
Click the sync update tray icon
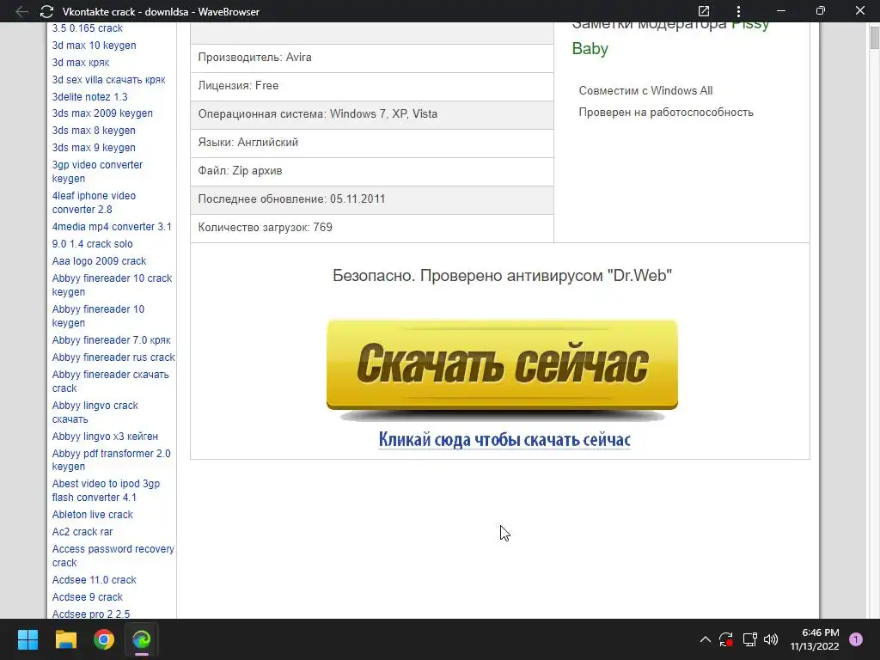pos(726,639)
